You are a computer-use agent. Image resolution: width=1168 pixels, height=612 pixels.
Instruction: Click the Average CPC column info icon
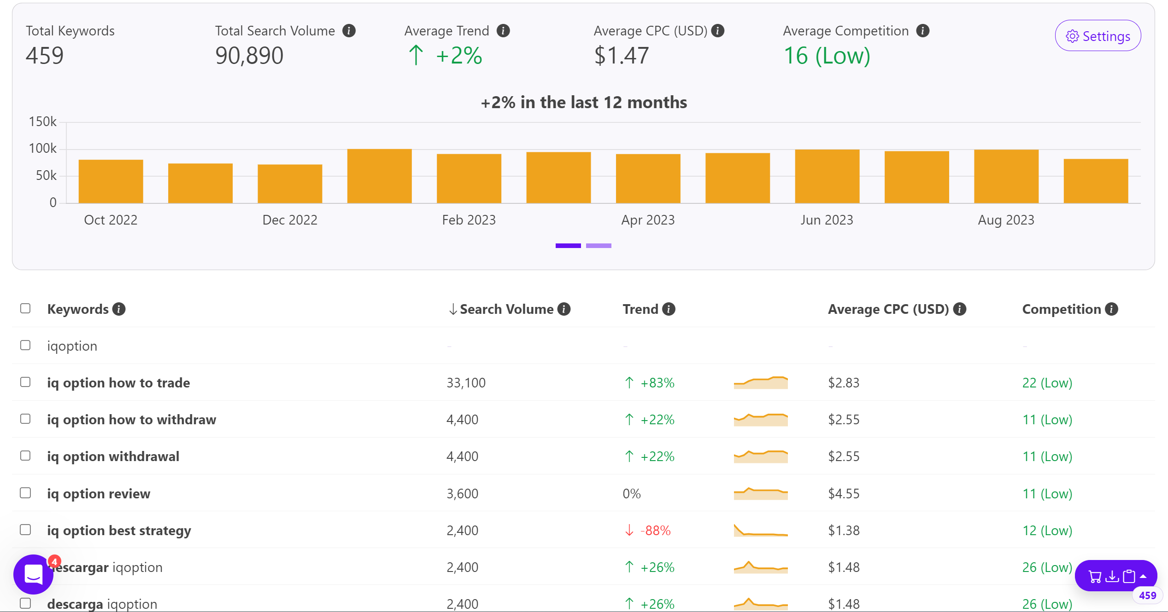click(x=960, y=309)
